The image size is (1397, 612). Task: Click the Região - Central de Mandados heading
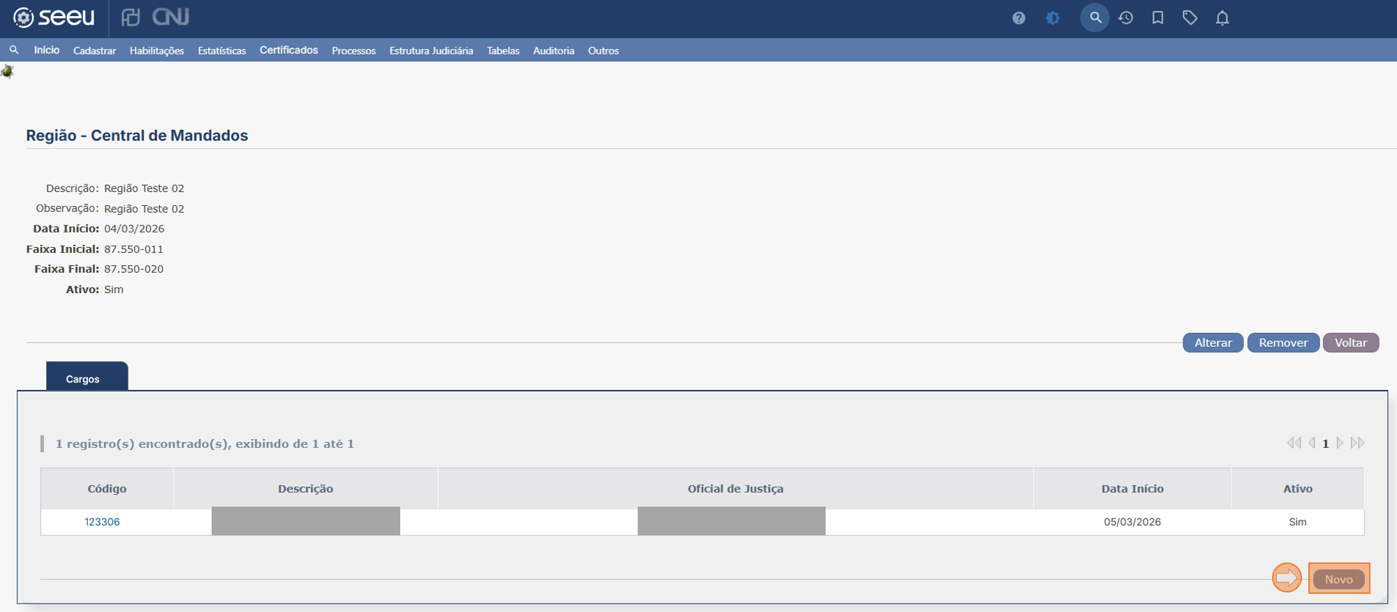click(137, 135)
